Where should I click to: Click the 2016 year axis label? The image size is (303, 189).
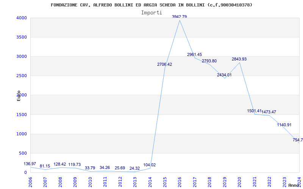point(180,182)
